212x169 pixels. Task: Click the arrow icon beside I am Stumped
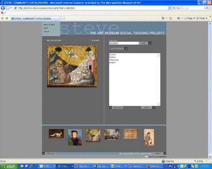point(126,48)
